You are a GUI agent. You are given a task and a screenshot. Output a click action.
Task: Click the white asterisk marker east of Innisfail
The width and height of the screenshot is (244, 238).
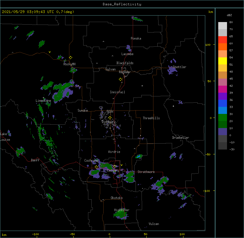click(142, 86)
